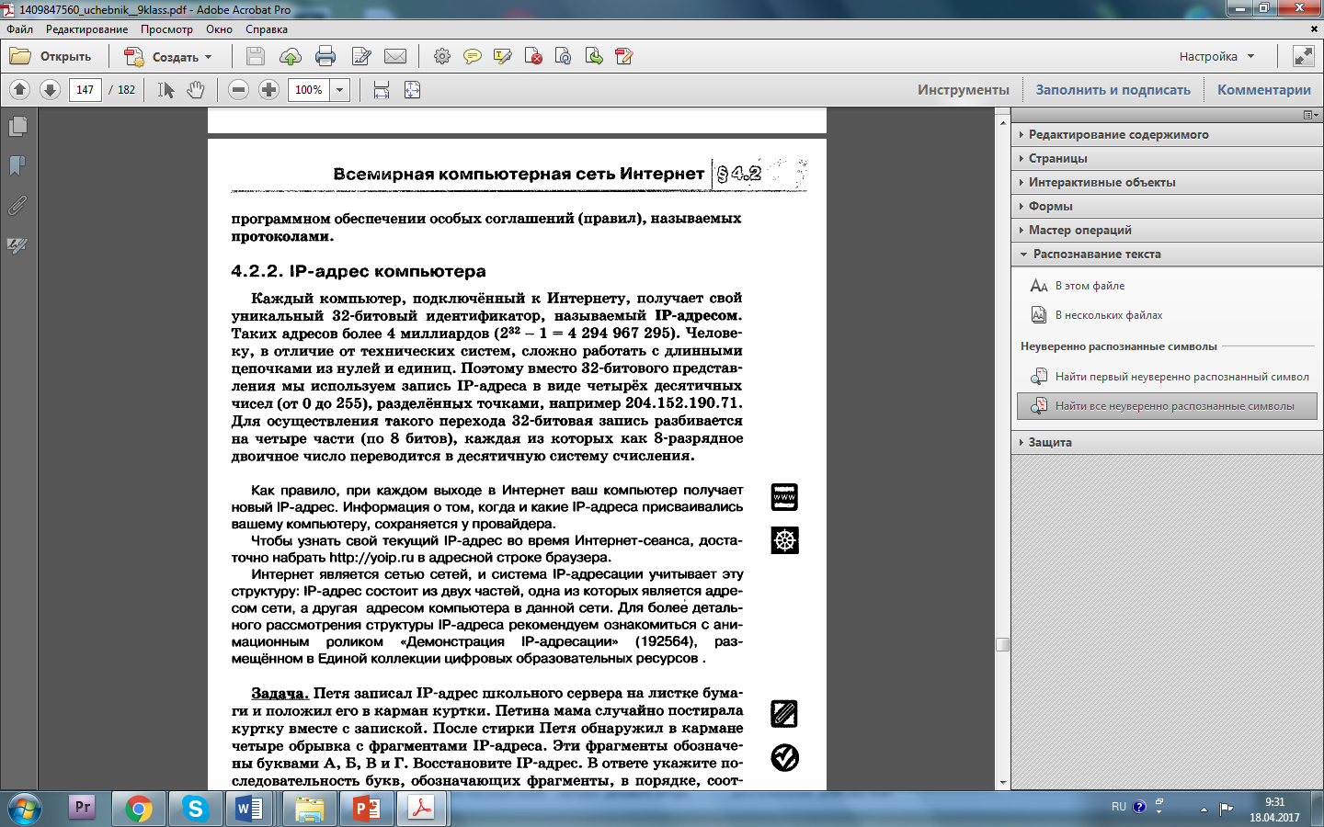Open the attachments paperclip panel
The height and width of the screenshot is (827, 1324).
click(x=17, y=206)
